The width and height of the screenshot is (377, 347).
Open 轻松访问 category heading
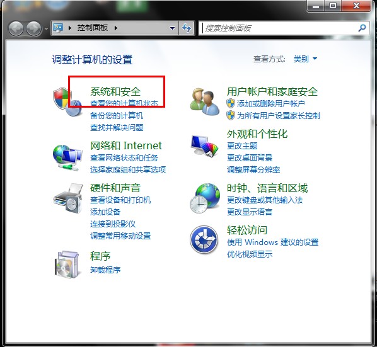247,230
